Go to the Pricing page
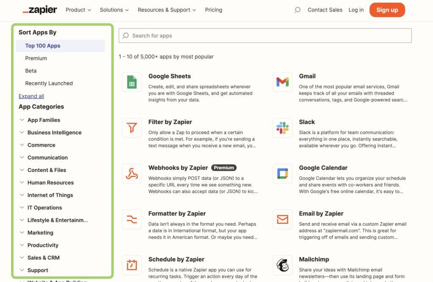This screenshot has width=433, height=282. [214, 10]
